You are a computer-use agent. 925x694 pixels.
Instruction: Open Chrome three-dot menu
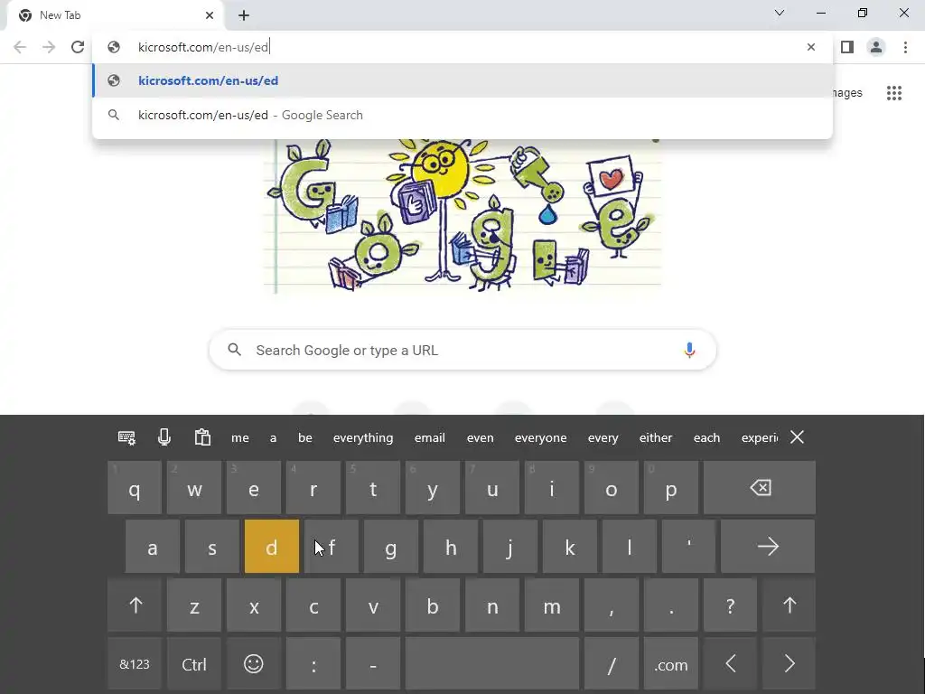(x=905, y=47)
